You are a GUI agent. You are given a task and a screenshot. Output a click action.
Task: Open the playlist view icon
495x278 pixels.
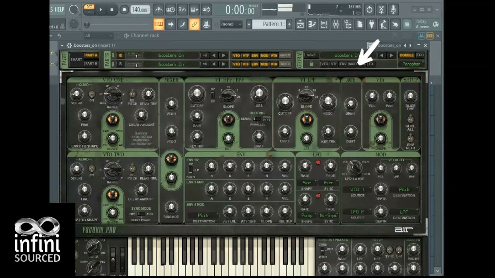[300, 24]
